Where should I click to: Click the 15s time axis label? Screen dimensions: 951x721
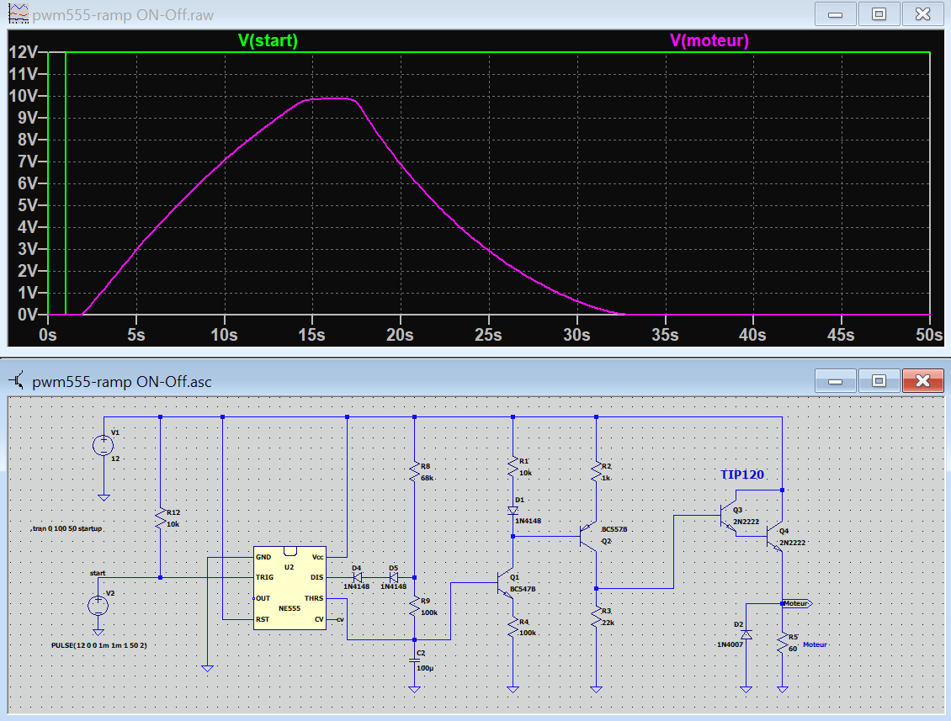311,335
